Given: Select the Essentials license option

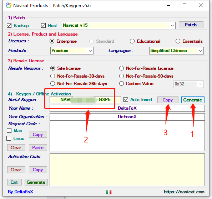Looking at the screenshot, I should 178,41.
